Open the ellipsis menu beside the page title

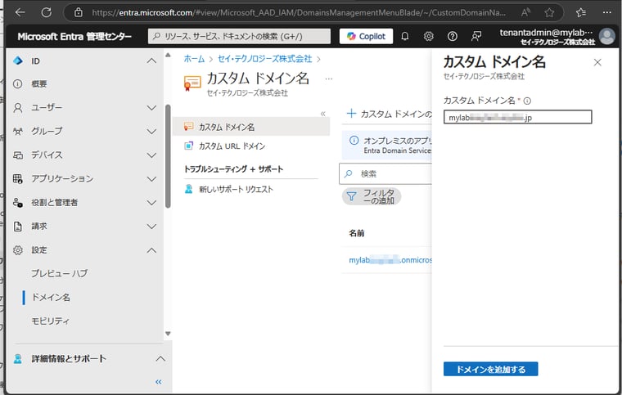click(x=328, y=79)
